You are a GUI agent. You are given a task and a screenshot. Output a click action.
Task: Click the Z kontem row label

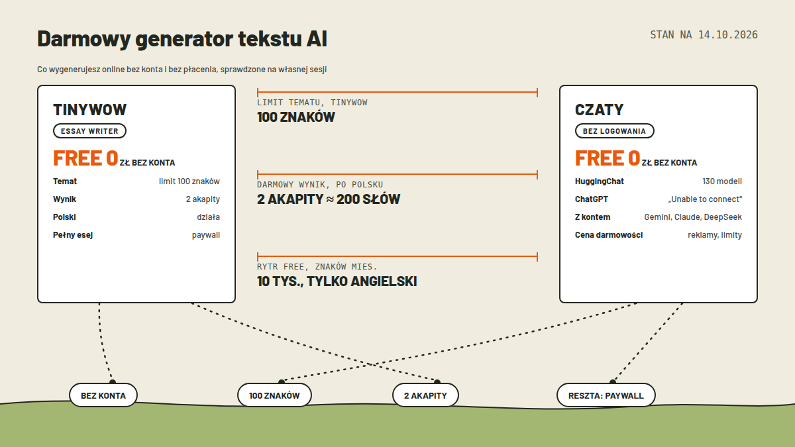click(x=593, y=217)
